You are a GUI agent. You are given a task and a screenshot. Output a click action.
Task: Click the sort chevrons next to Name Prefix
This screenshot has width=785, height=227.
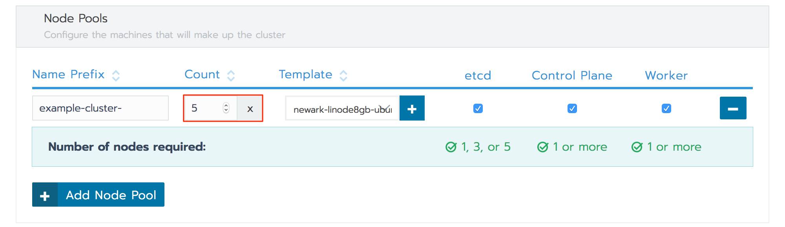(116, 74)
